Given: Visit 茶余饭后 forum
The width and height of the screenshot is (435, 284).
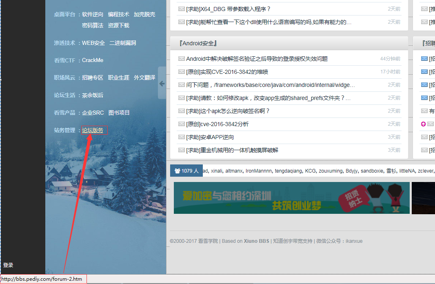Looking at the screenshot, I should pyautogui.click(x=93, y=95).
